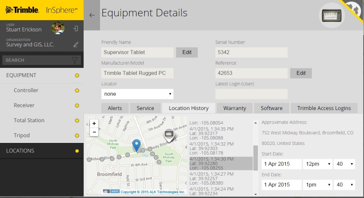Viewport: 364px width, 198px height.
Task: Click the tablet marker pin on map
Action: pyautogui.click(x=169, y=135)
